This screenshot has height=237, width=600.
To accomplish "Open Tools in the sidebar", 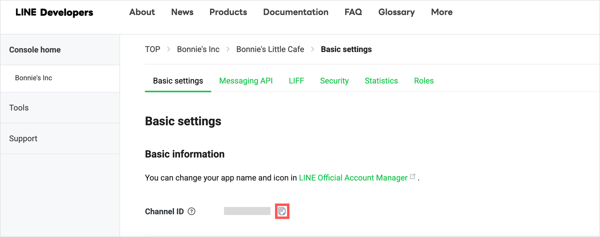I will tap(60, 108).
